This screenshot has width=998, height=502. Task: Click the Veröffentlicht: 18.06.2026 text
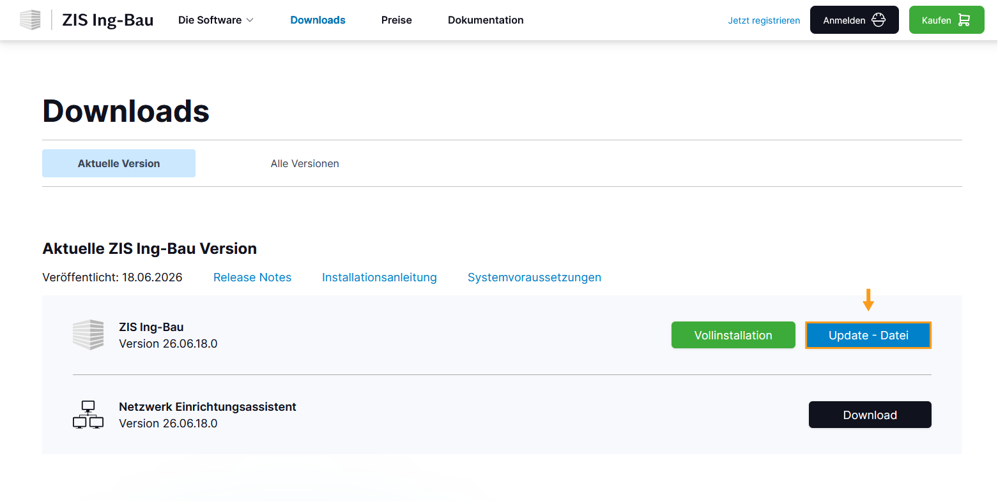pyautogui.click(x=112, y=277)
